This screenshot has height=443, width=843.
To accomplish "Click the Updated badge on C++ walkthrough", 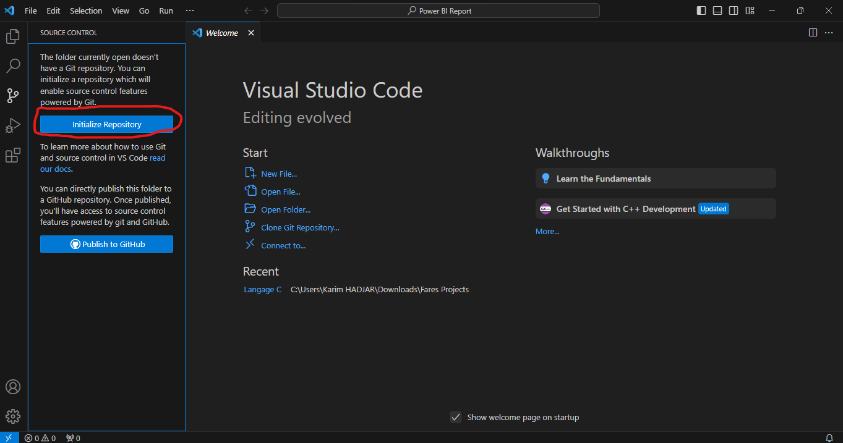I will coord(714,209).
